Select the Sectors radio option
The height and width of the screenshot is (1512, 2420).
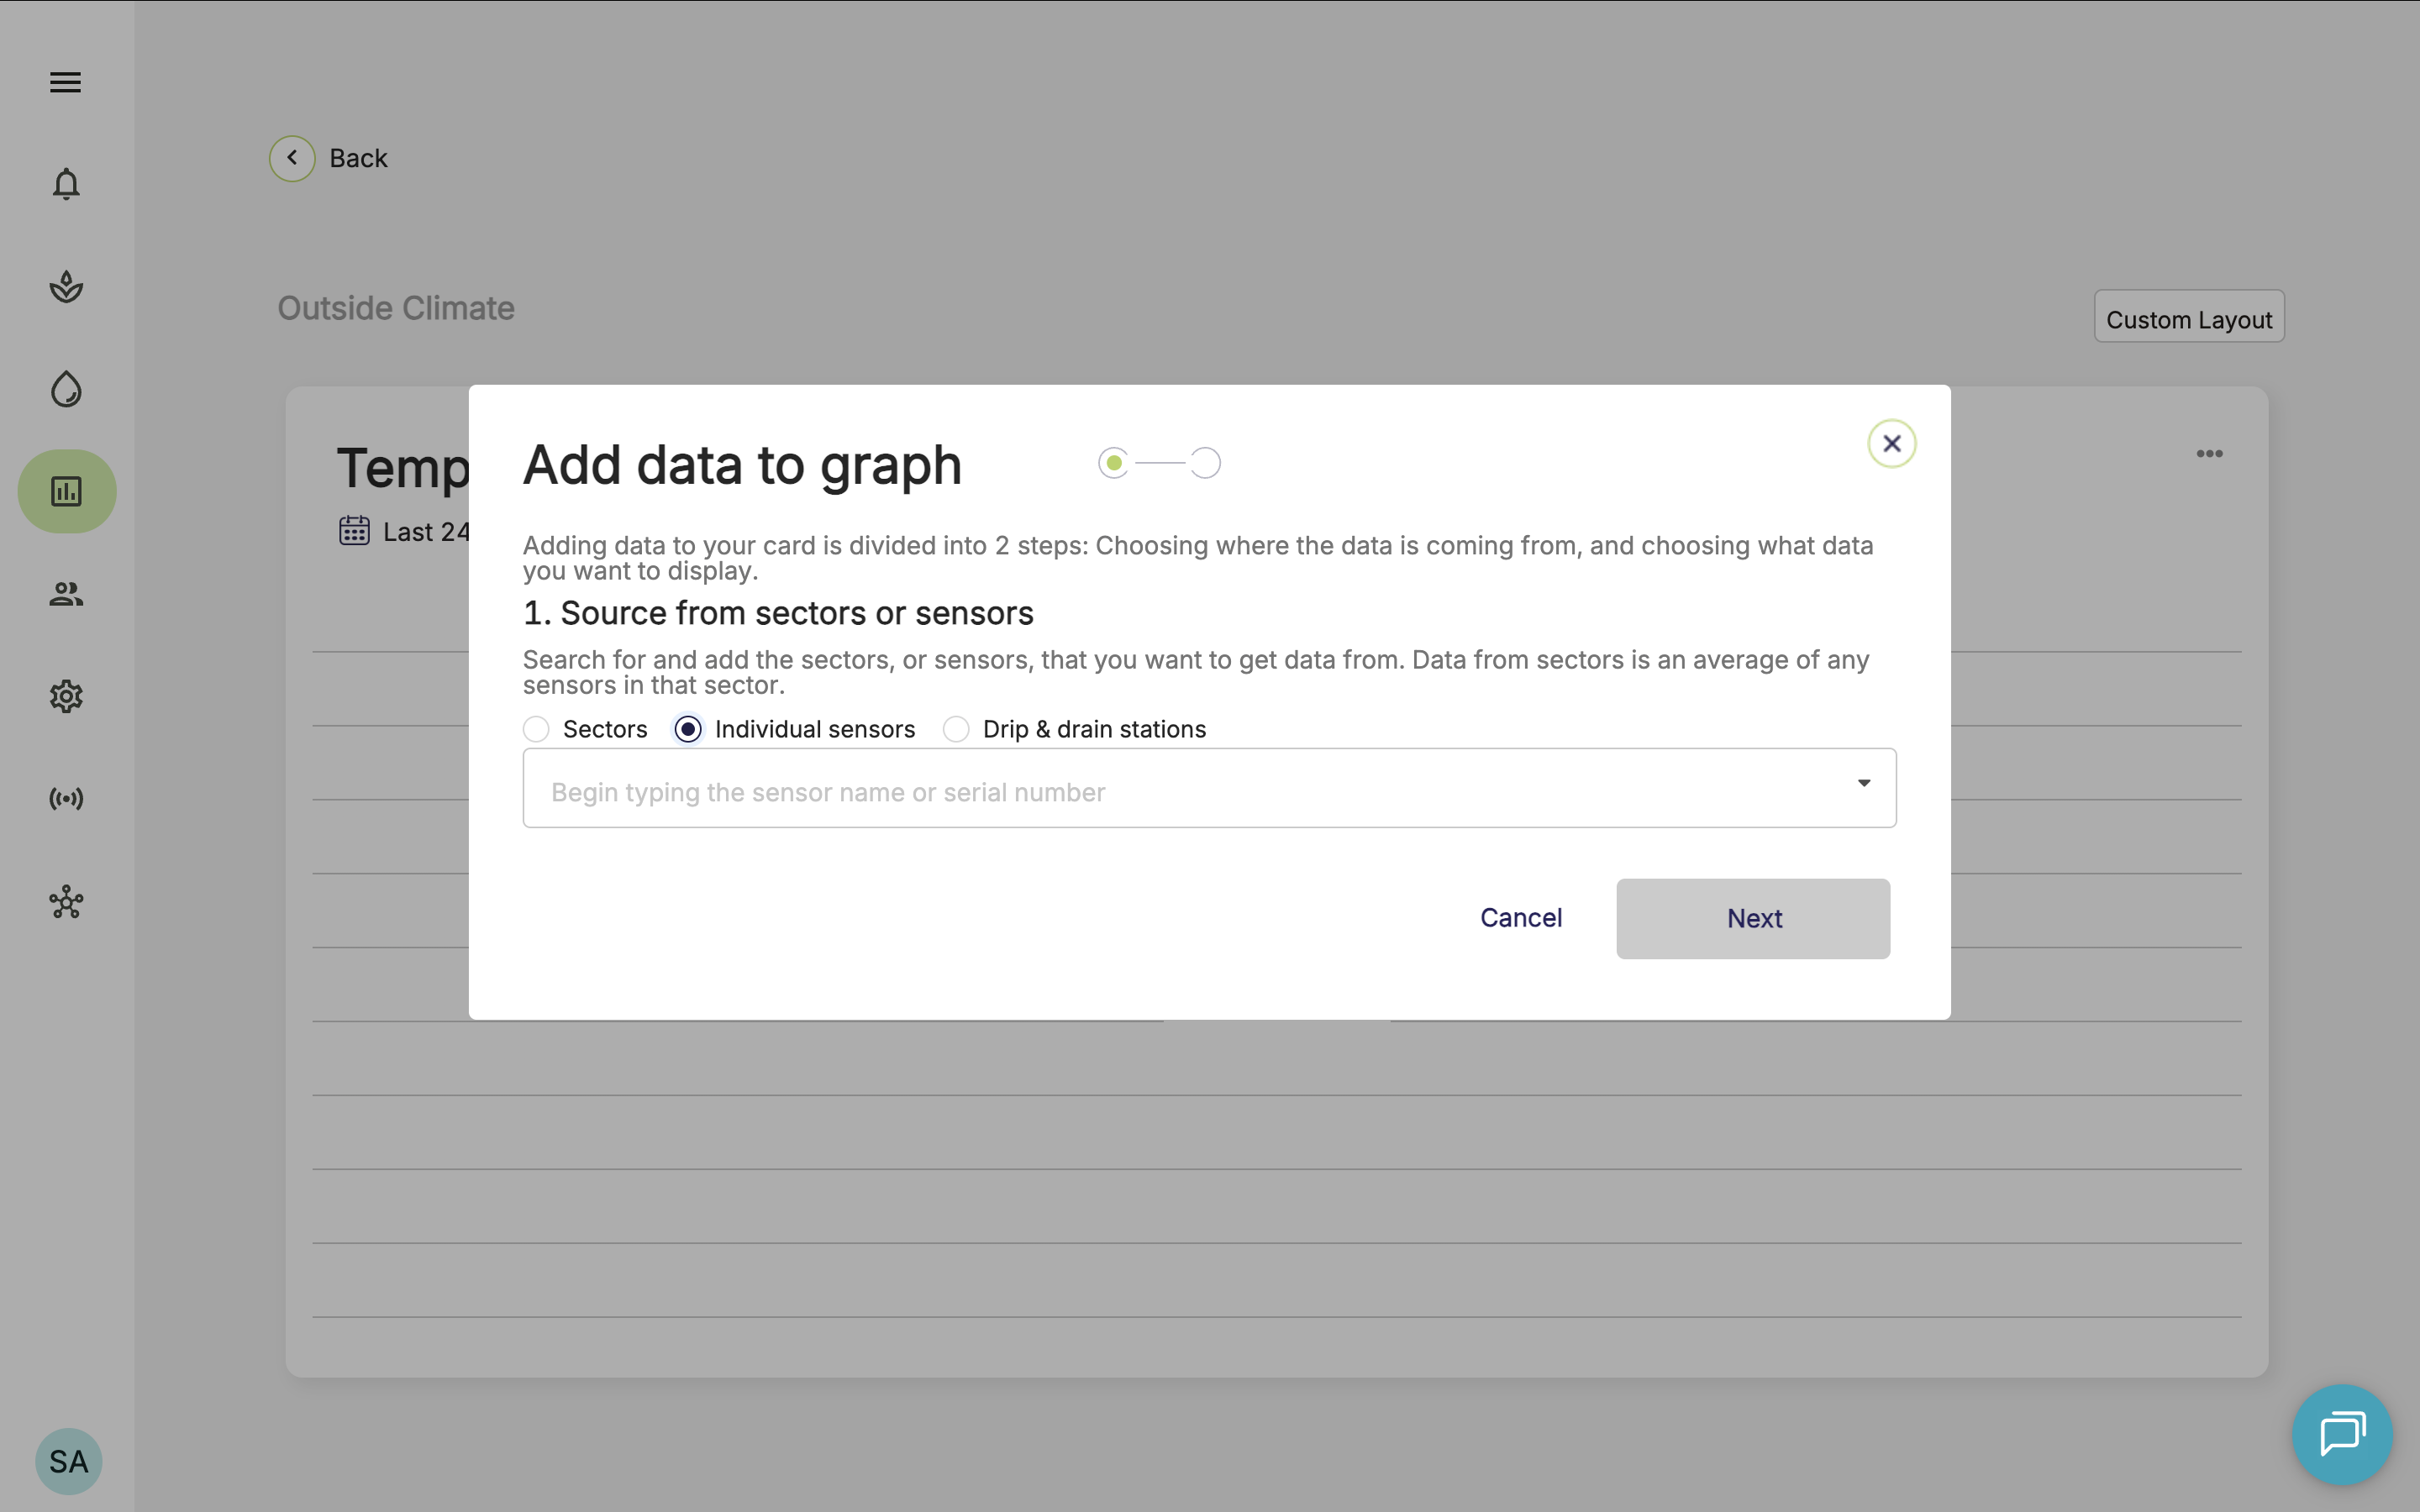point(536,729)
